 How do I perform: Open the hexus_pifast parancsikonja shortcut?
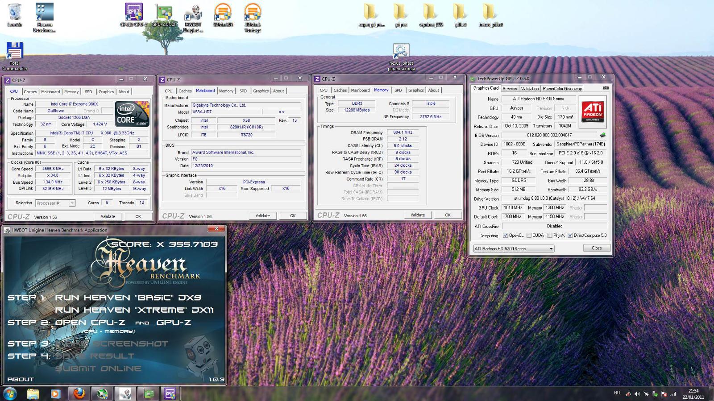click(x=401, y=57)
